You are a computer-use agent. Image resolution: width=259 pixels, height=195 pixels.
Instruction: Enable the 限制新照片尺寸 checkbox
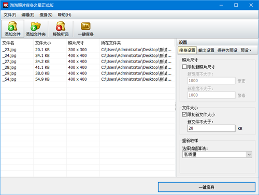184,67
